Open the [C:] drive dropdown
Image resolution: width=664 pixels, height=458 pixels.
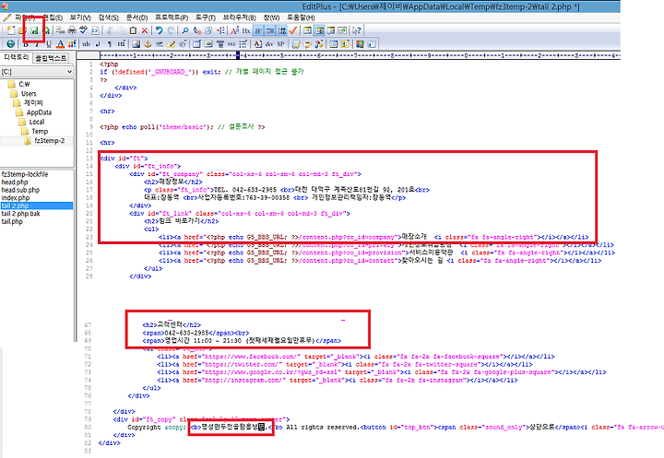pyautogui.click(x=37, y=72)
